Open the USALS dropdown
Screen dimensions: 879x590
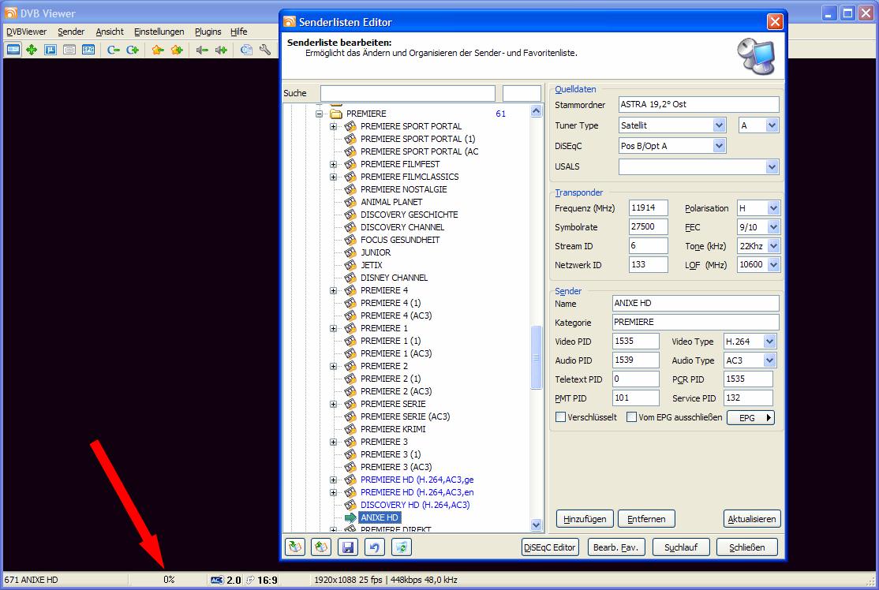click(x=772, y=166)
